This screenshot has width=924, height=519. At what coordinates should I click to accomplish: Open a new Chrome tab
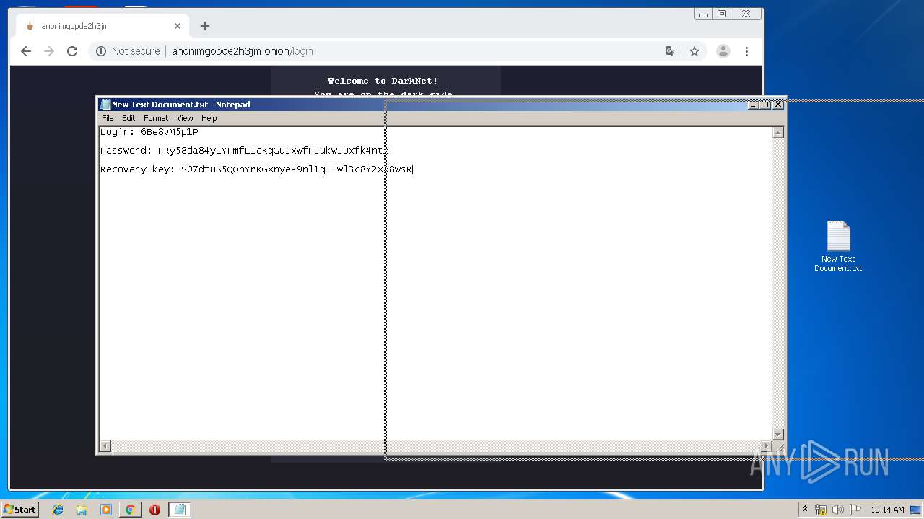pyautogui.click(x=205, y=26)
